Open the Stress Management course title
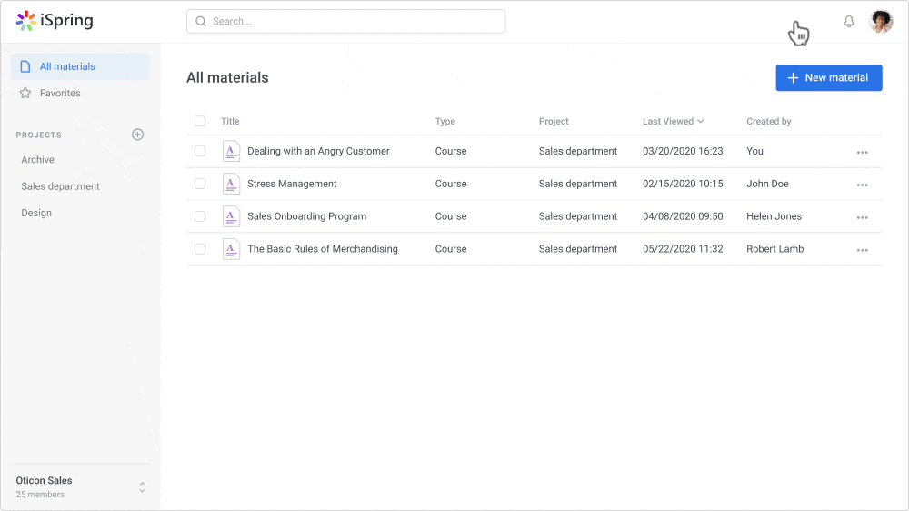Viewport: 909px width, 511px height. pos(292,184)
